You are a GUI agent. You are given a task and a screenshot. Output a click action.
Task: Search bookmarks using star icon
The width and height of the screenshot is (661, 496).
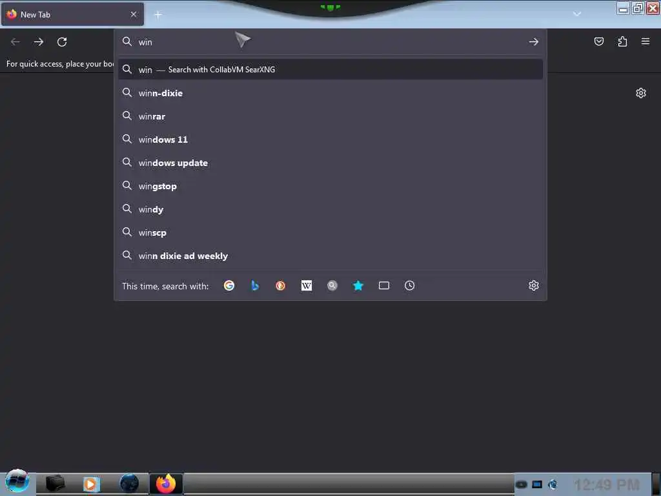pos(358,285)
